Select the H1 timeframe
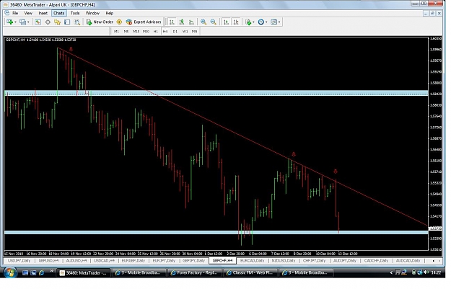451x289 pixels. pos(156,31)
